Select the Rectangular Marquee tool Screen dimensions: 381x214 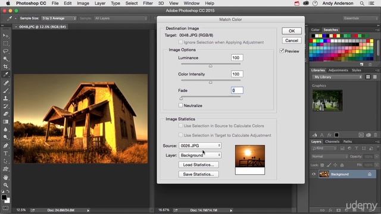pos(5,43)
